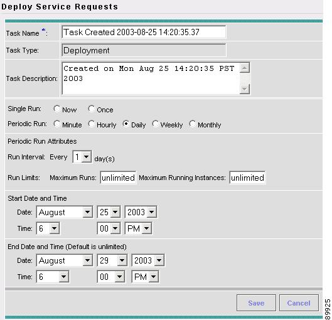The image size is (332, 320).
Task: Click the Cancel button
Action: click(x=299, y=303)
